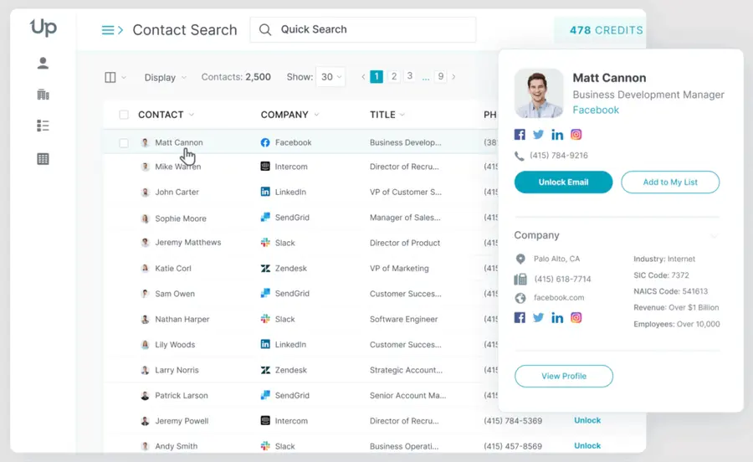Click Unlock for Jeremy Powell
This screenshot has height=462, width=753.
(x=587, y=420)
